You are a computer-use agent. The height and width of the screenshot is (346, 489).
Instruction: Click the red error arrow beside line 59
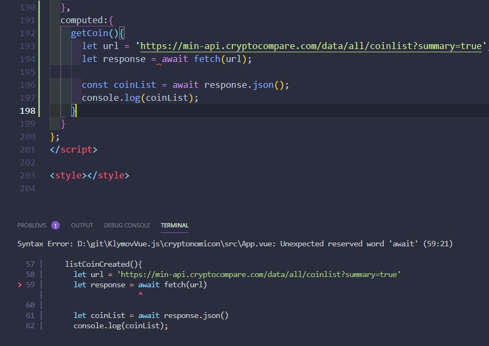pos(19,285)
